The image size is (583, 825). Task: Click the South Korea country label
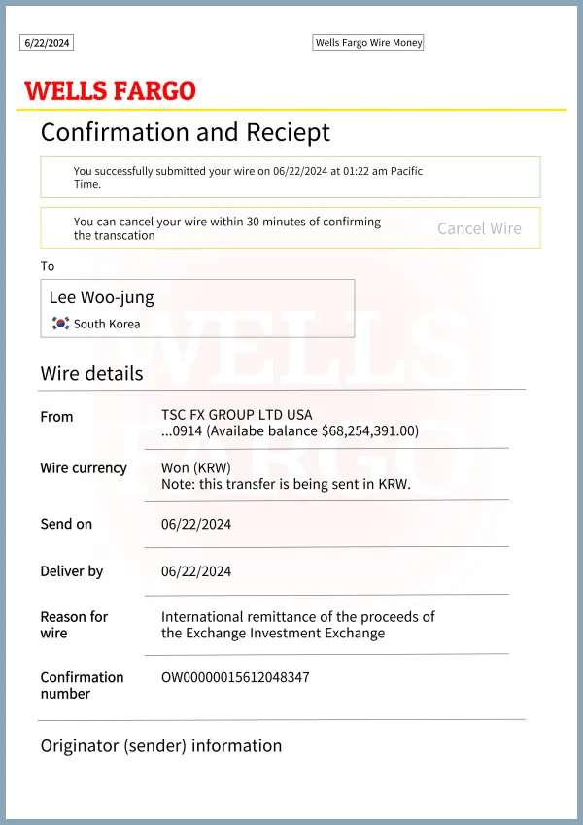point(107,324)
